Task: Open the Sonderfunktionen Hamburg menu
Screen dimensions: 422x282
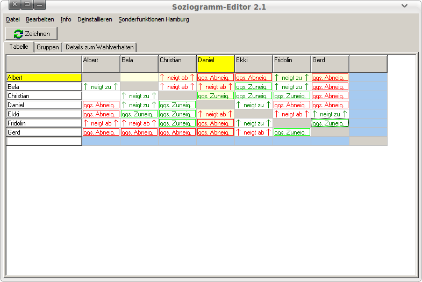Action: [154, 19]
